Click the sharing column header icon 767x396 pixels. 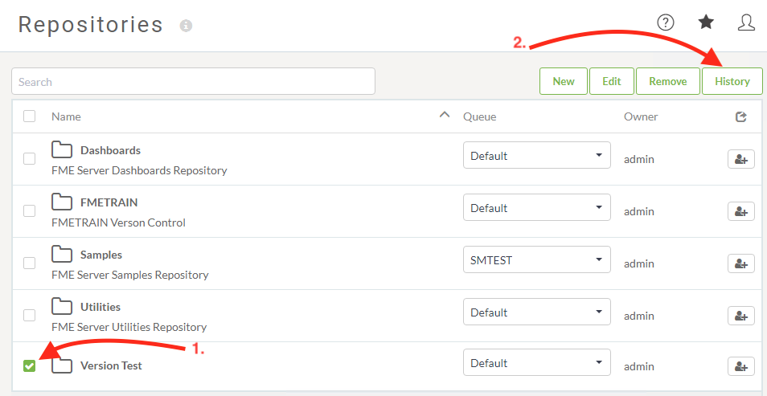pos(741,116)
